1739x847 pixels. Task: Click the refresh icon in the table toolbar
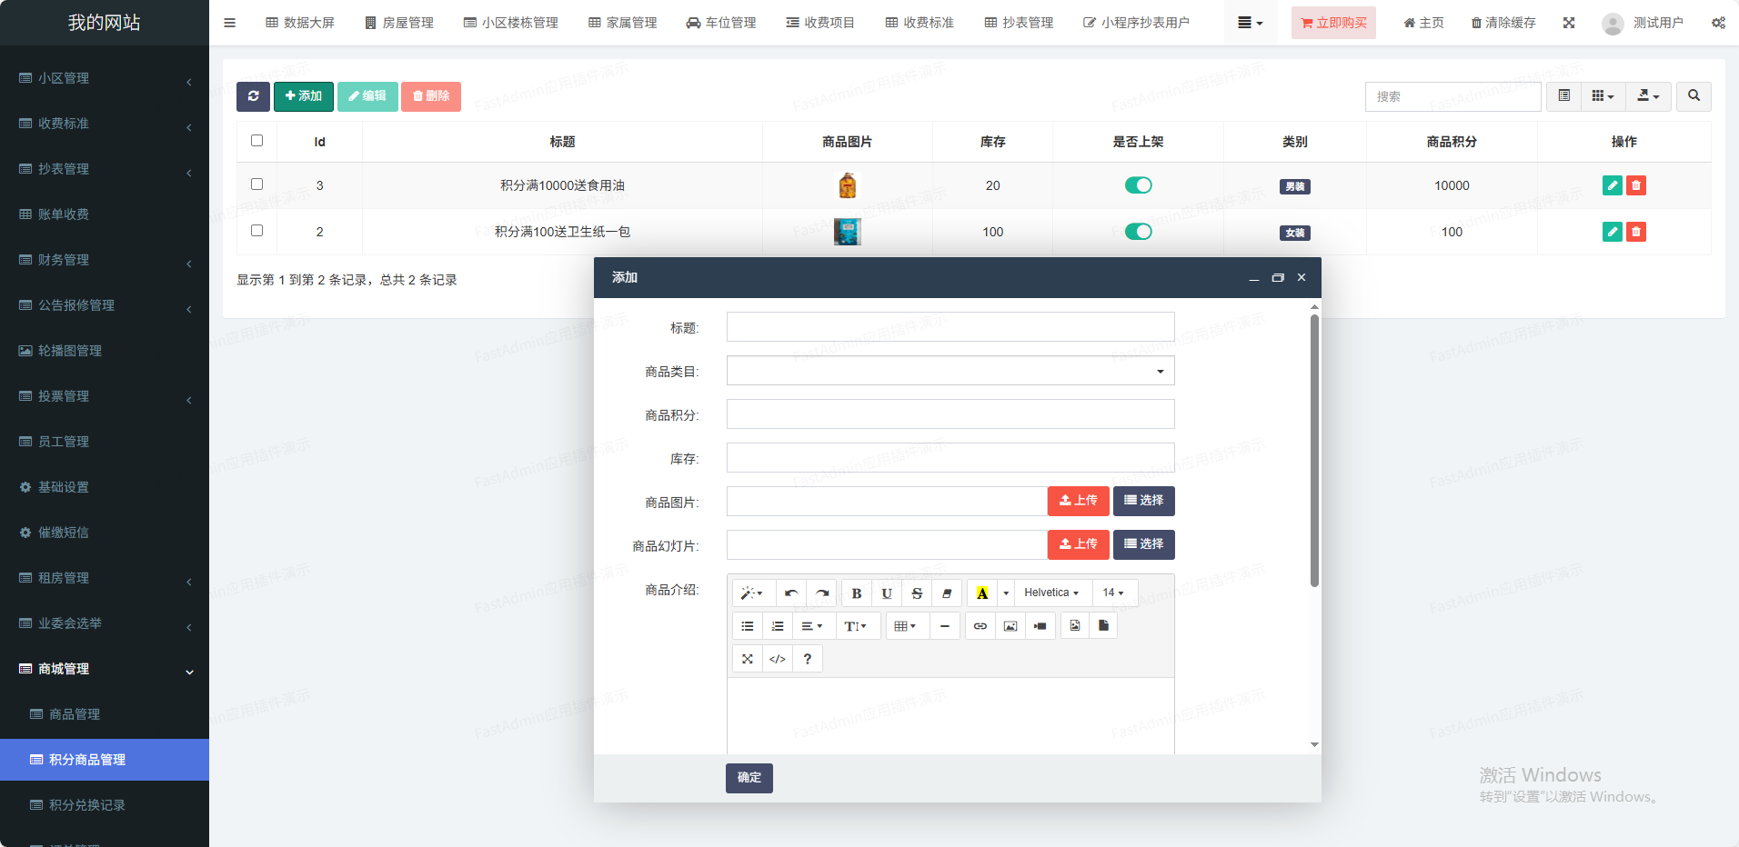(x=253, y=96)
